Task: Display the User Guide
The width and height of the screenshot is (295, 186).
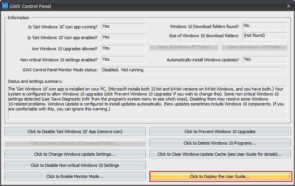Action: coord(220,176)
